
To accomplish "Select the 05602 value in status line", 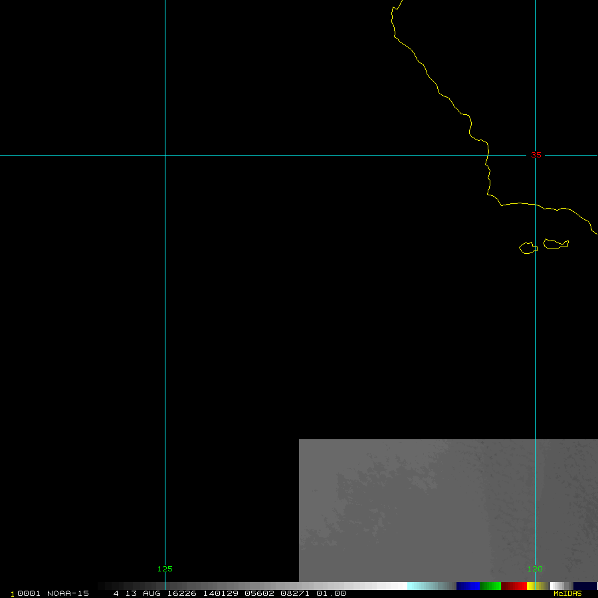I will [259, 593].
